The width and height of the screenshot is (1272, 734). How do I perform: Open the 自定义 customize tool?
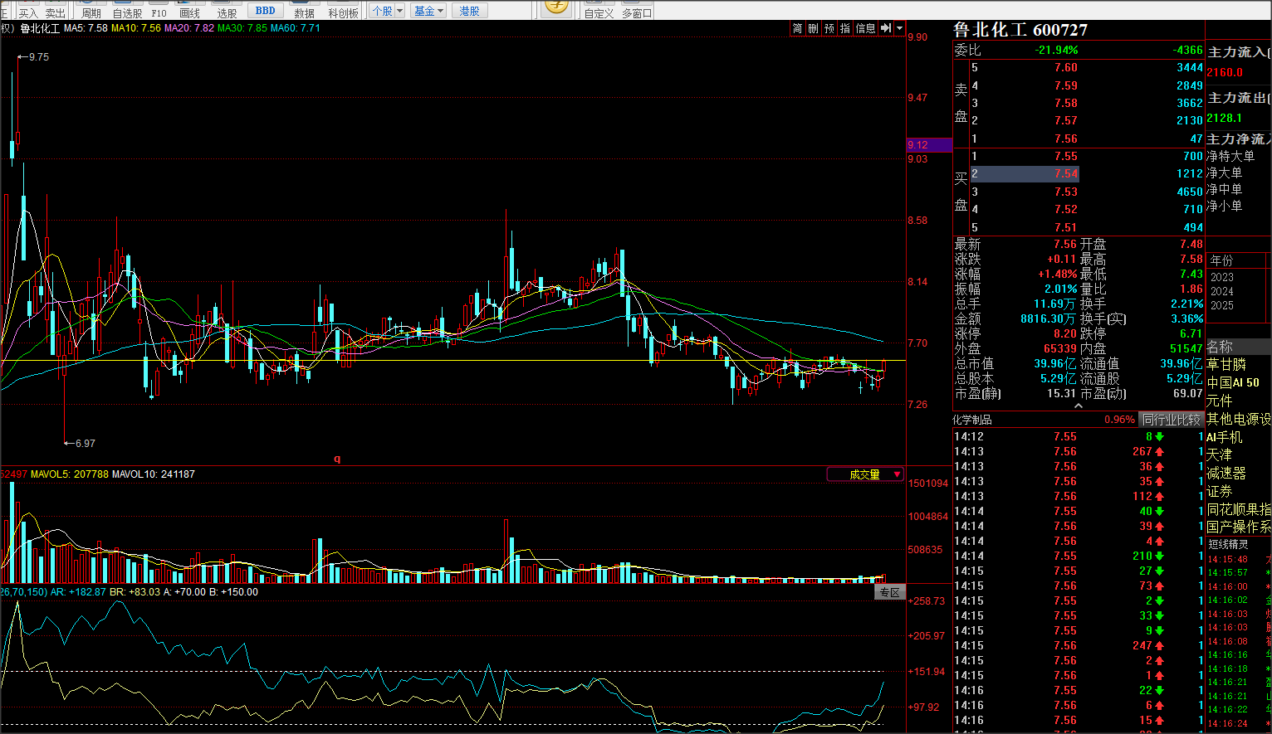599,12
